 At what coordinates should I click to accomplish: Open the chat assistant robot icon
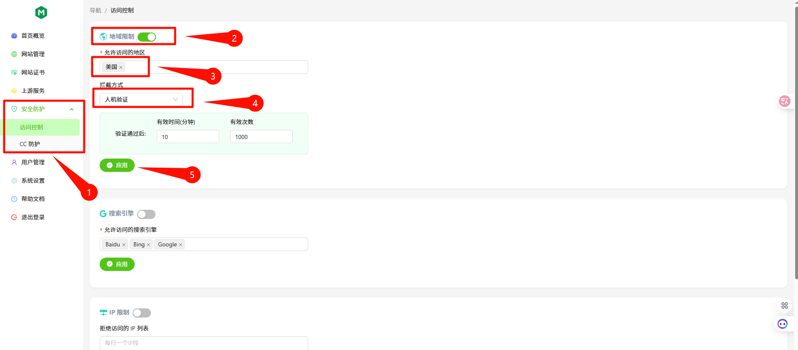783,324
